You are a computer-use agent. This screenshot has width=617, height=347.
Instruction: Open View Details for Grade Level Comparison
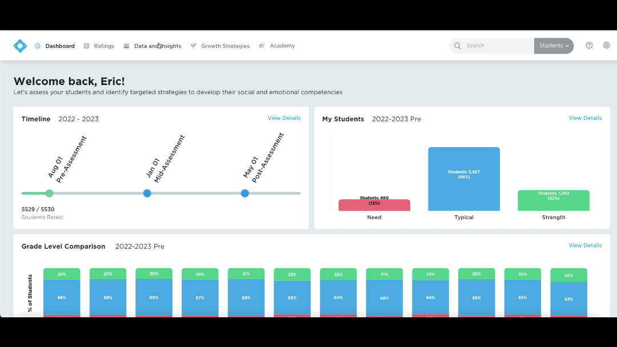tap(585, 245)
